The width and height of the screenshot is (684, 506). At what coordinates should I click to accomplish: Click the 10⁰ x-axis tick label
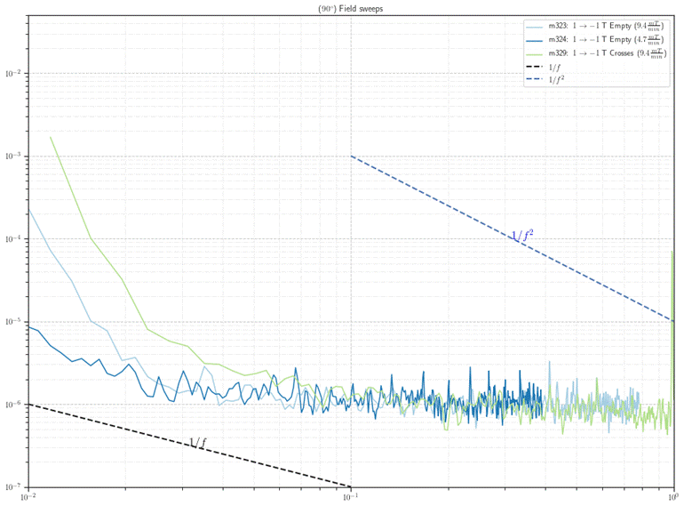[x=673, y=497]
